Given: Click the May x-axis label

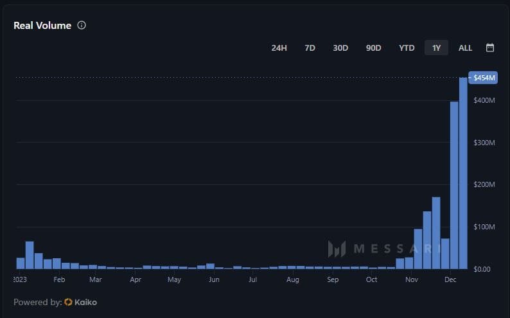Looking at the screenshot, I should [x=174, y=279].
